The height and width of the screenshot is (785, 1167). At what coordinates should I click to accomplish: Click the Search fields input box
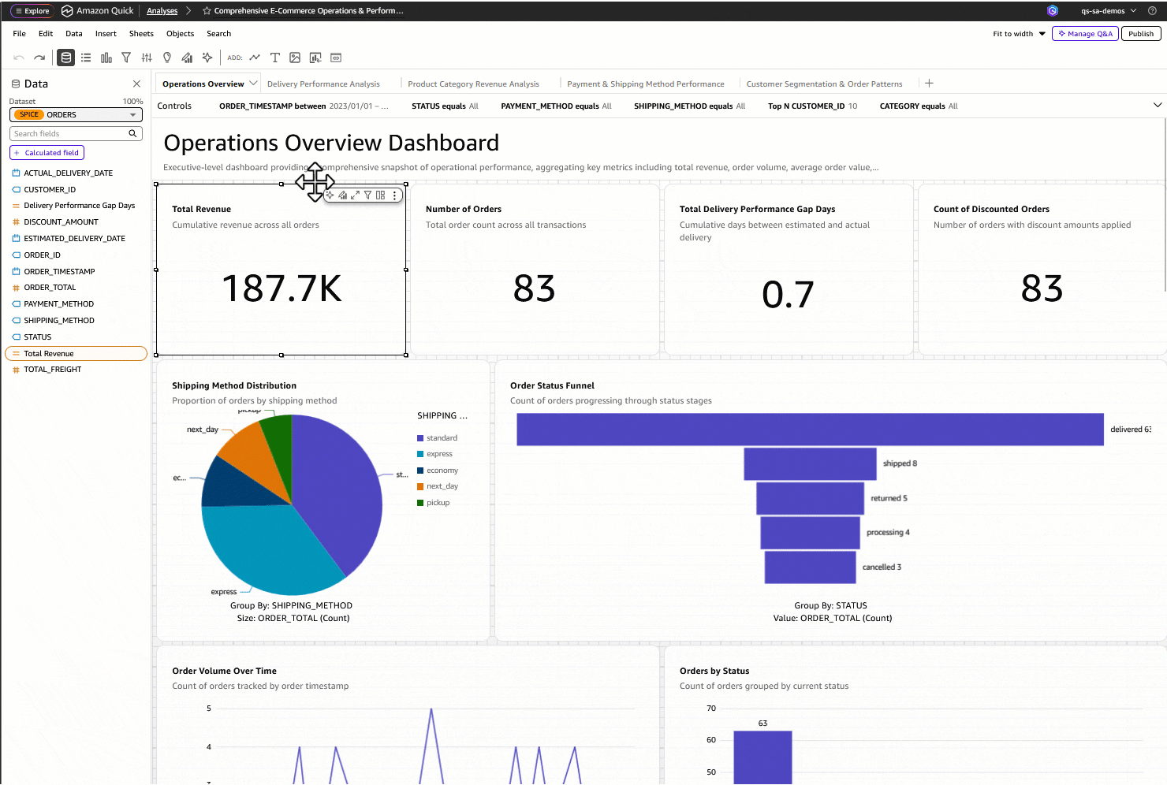[76, 134]
